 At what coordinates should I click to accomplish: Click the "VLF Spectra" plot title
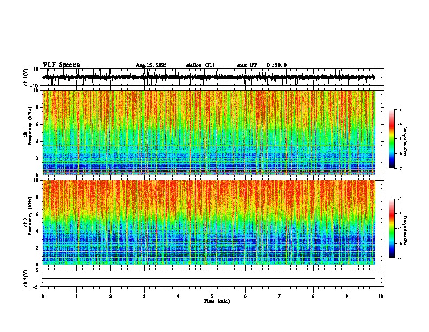[61, 65]
